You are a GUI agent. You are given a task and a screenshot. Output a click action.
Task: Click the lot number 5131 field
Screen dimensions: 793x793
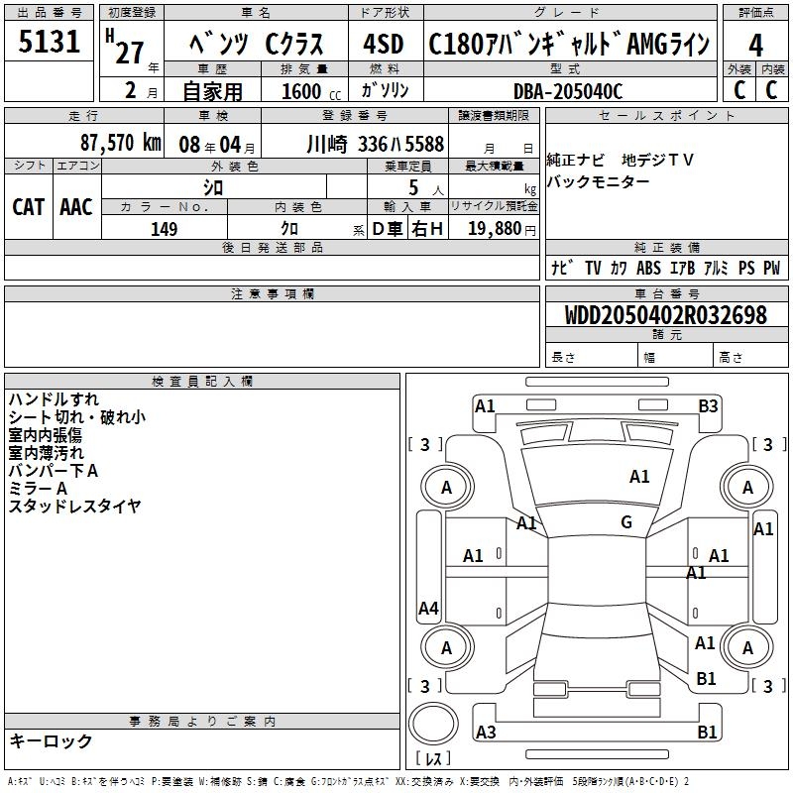(x=50, y=43)
